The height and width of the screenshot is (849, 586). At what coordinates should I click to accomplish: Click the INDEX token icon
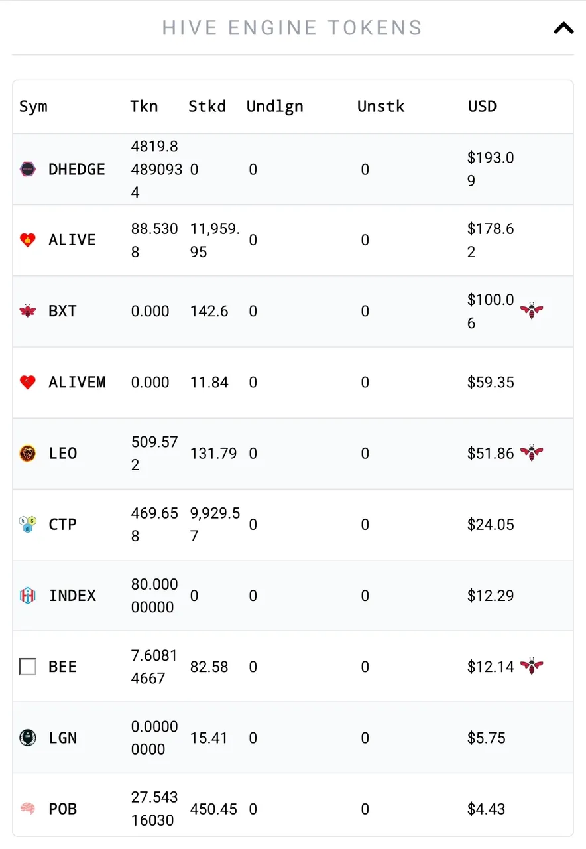(28, 596)
